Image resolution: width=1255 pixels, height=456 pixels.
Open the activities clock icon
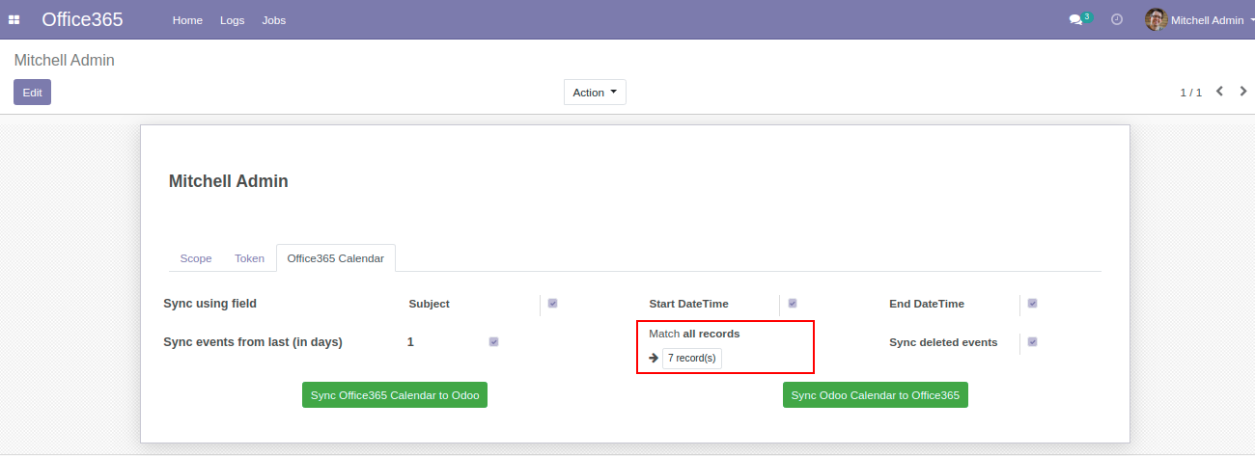tap(1117, 19)
